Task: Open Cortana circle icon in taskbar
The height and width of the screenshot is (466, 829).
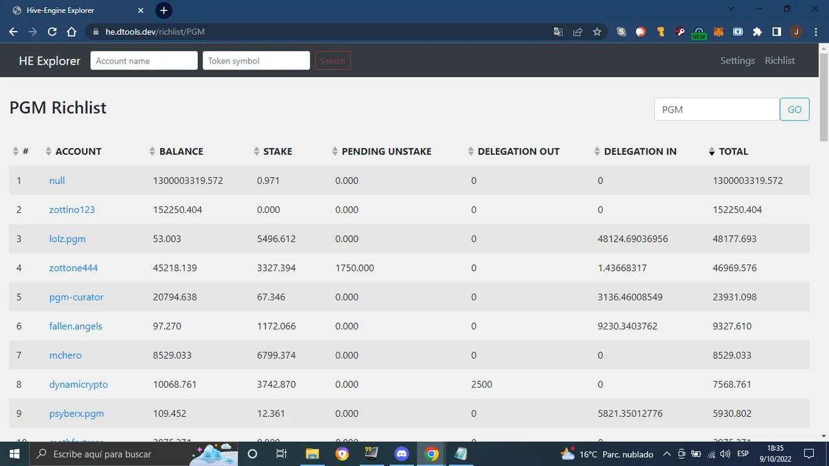Action: [253, 454]
